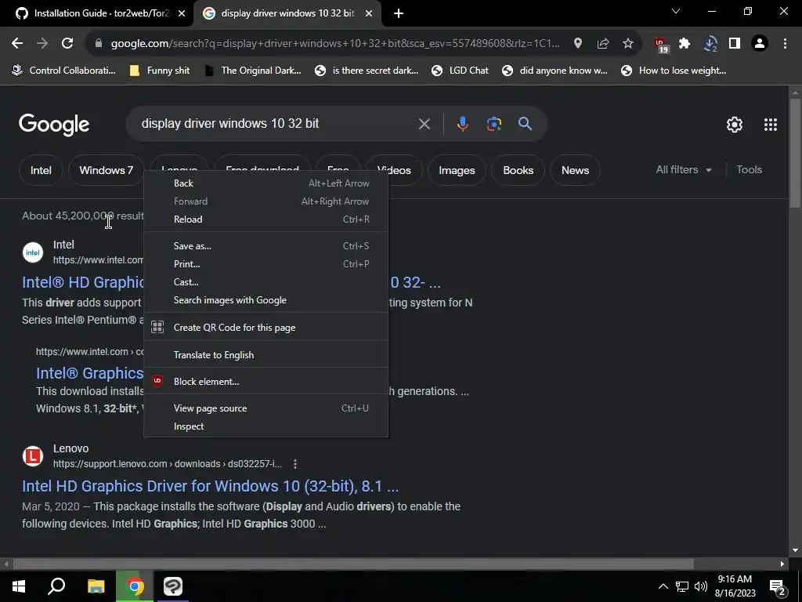Viewport: 802px width, 602px height.
Task: Reload the page with toolbar refresh icon
Action: pos(67,44)
